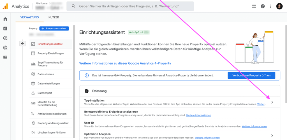Open the Explore icon in sidebar

point(5,38)
